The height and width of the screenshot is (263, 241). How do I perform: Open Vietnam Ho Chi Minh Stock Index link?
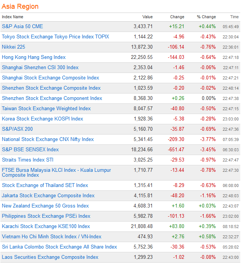52,236
